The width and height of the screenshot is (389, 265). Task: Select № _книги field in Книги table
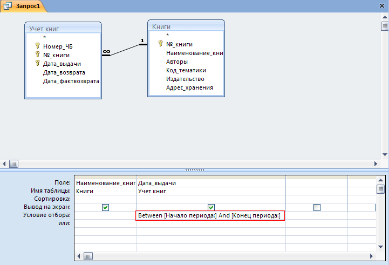tap(179, 44)
